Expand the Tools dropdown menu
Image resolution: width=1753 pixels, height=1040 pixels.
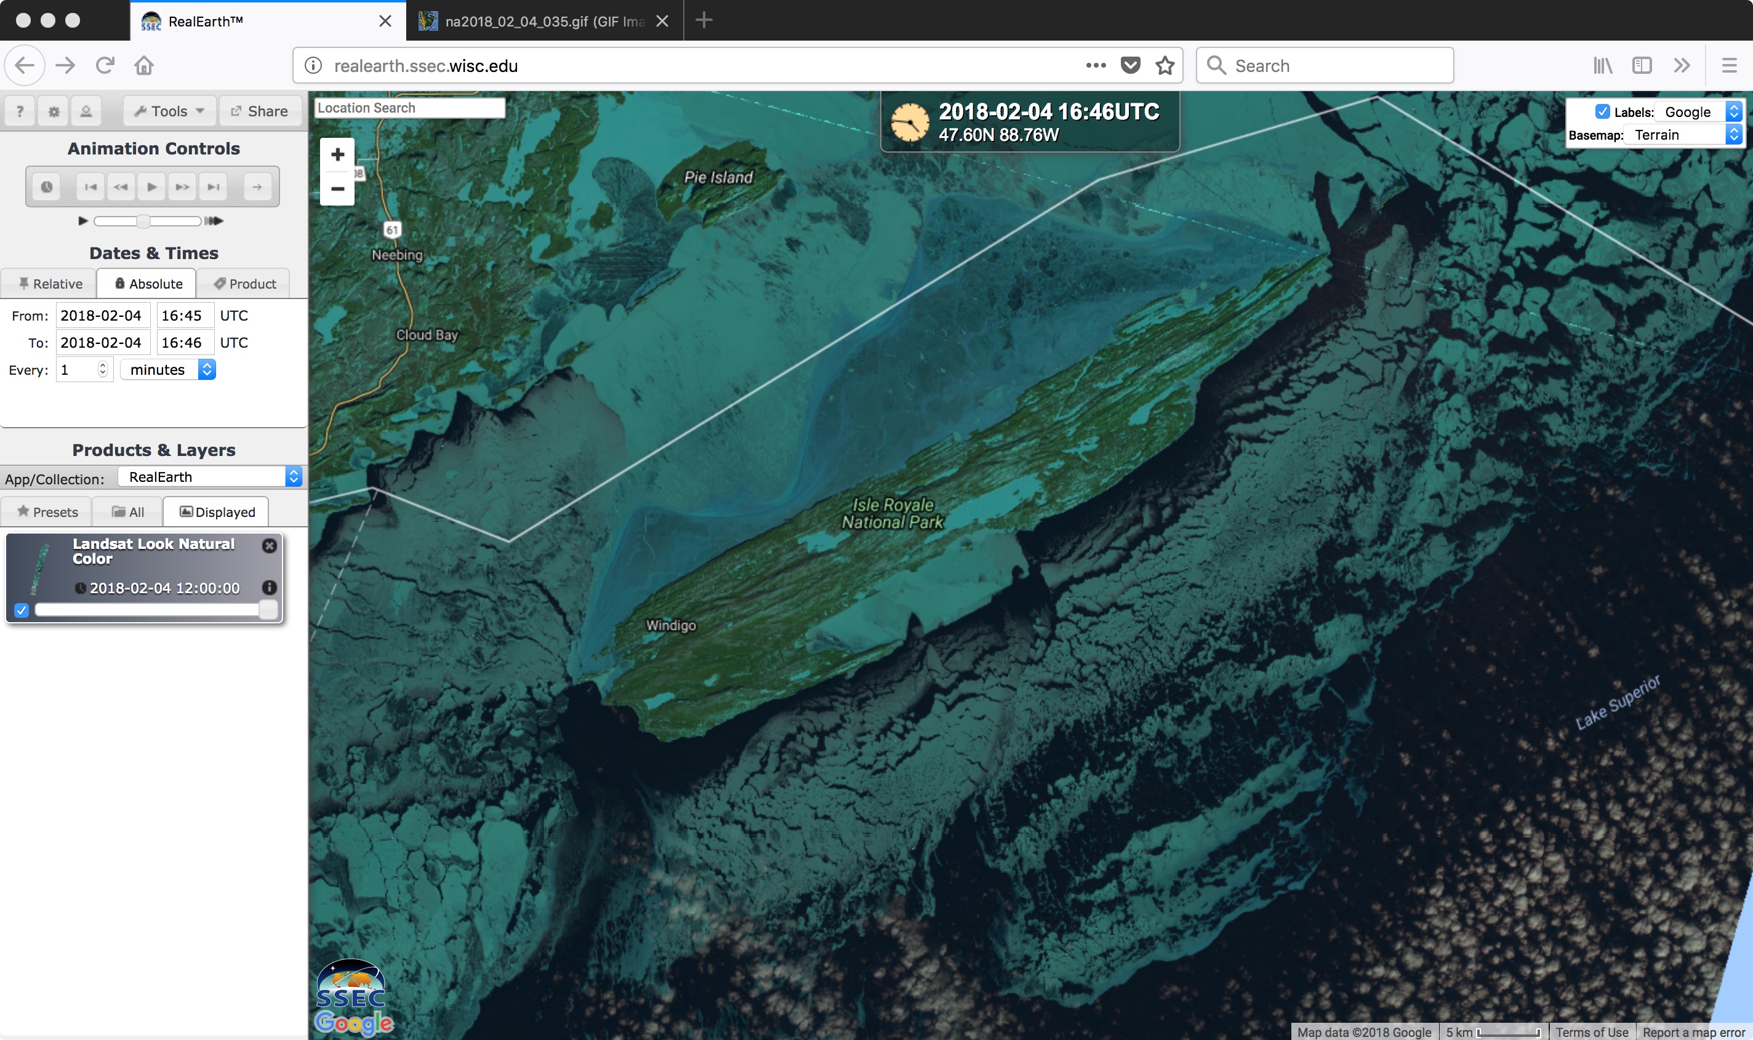pos(169,111)
